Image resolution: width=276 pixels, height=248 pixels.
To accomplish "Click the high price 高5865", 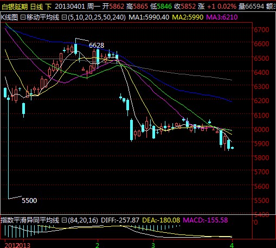I will point(137,7).
